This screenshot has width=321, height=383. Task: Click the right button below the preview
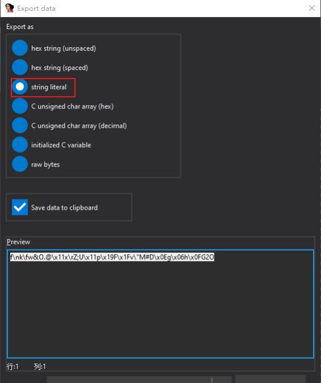[271, 380]
